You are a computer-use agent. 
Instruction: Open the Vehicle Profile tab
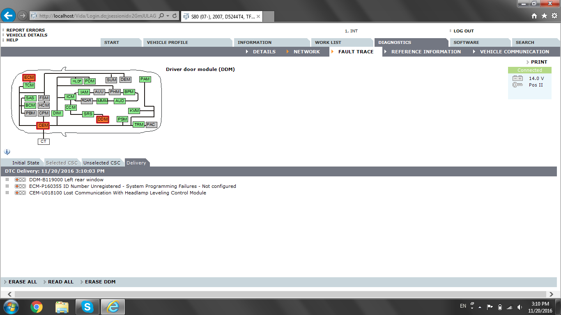[x=167, y=42]
